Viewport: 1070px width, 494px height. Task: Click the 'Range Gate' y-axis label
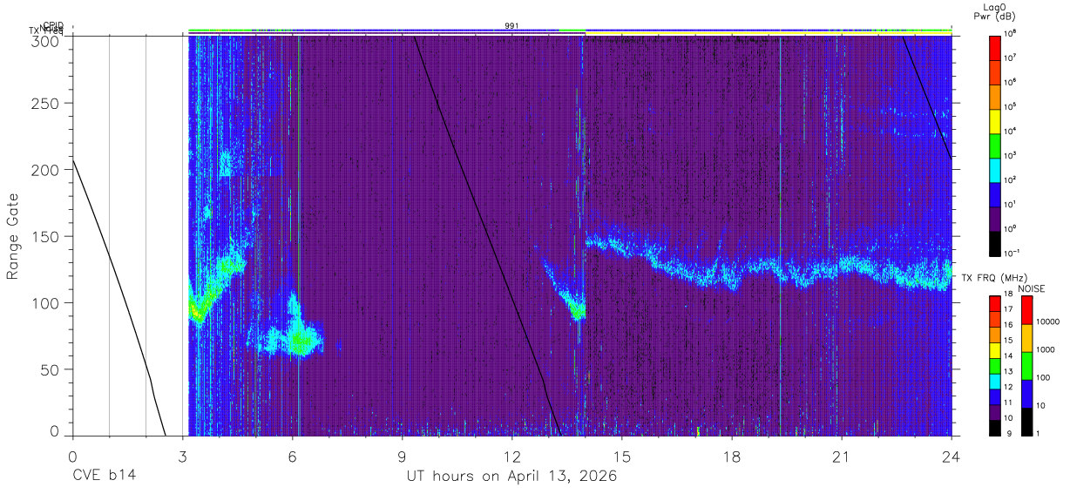pyautogui.click(x=13, y=235)
